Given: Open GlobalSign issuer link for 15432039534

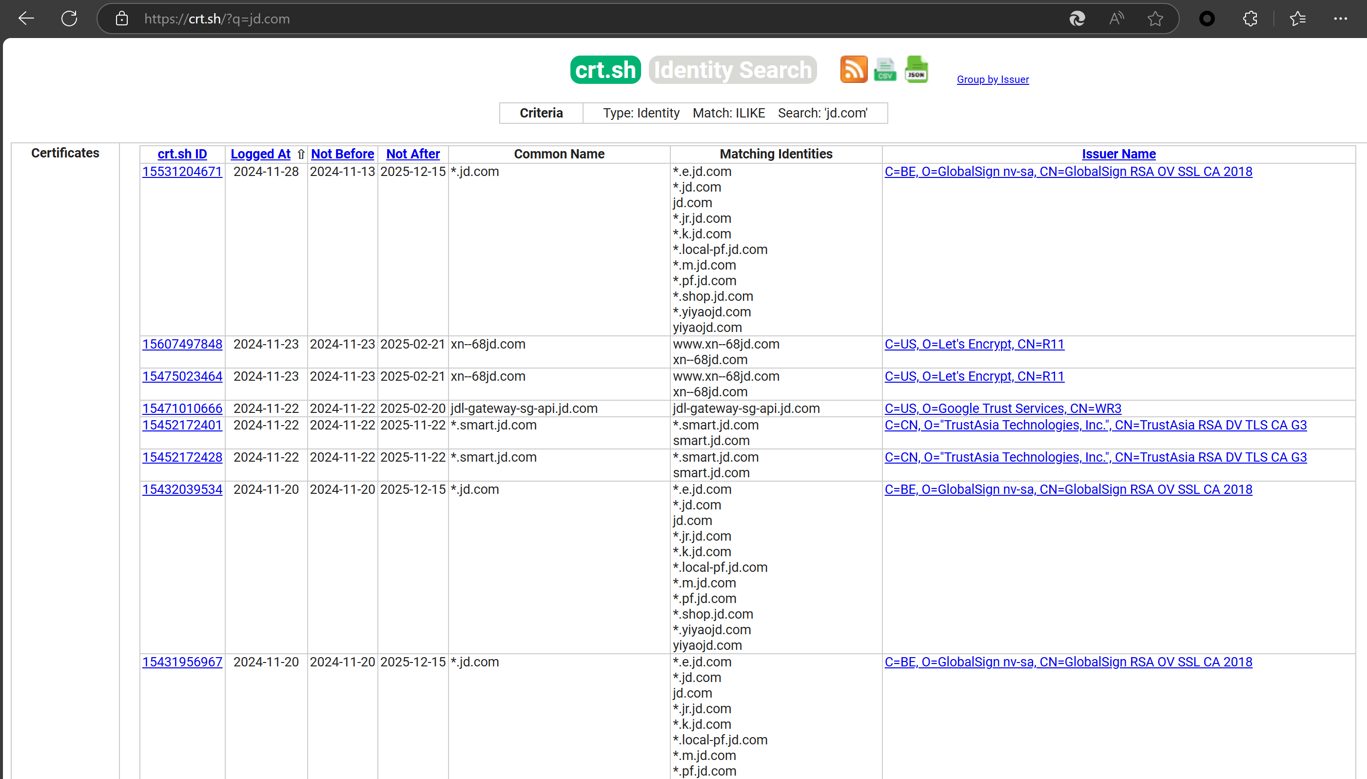Looking at the screenshot, I should [x=1068, y=489].
